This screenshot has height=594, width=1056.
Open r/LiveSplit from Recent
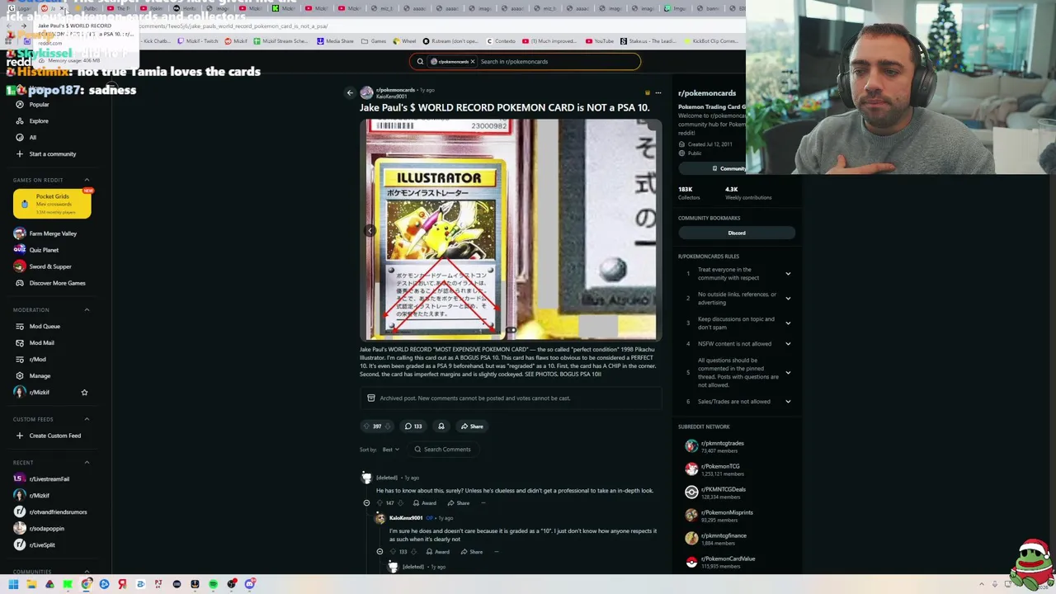pyautogui.click(x=42, y=545)
